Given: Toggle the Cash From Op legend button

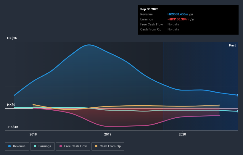Looking at the screenshot, I should (108, 146).
